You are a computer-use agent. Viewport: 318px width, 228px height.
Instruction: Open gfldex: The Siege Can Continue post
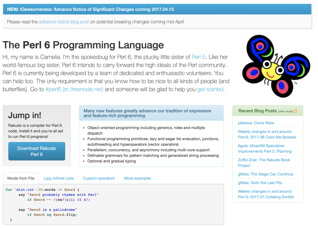coord(266,174)
